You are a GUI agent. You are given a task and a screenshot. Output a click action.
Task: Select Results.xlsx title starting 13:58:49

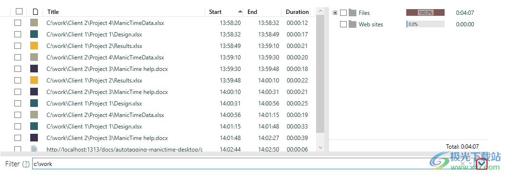click(x=94, y=46)
